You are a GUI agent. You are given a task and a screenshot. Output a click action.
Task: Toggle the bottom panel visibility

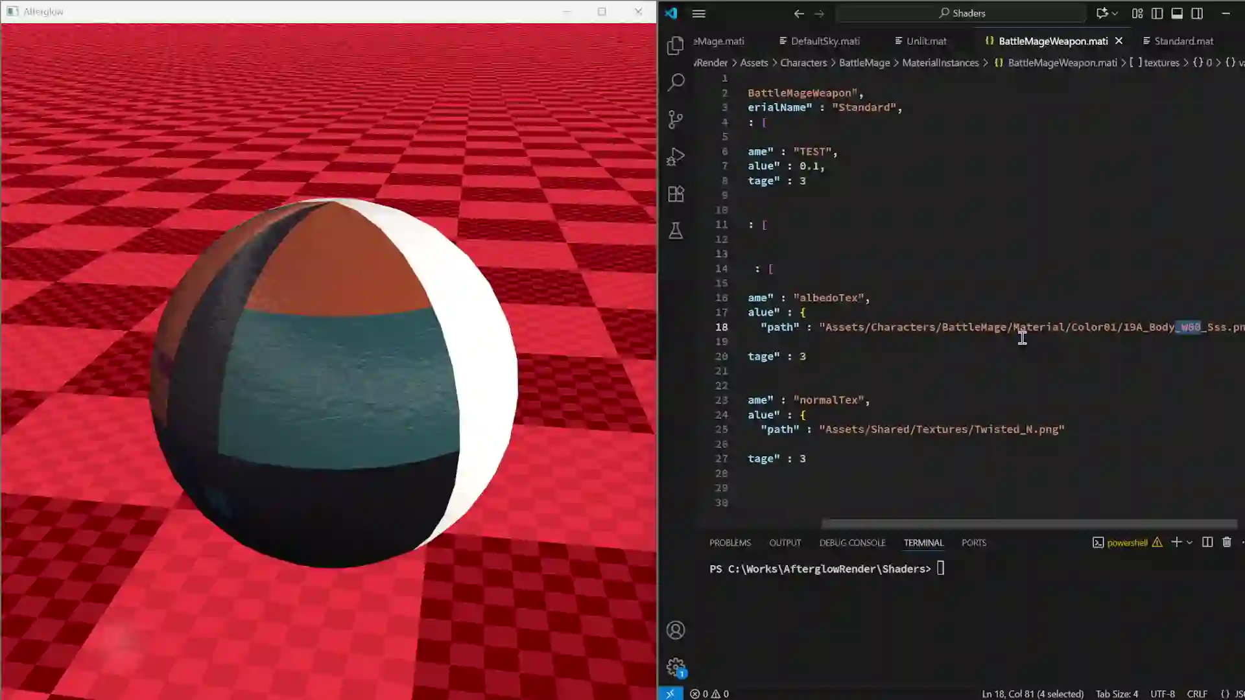tap(1177, 13)
